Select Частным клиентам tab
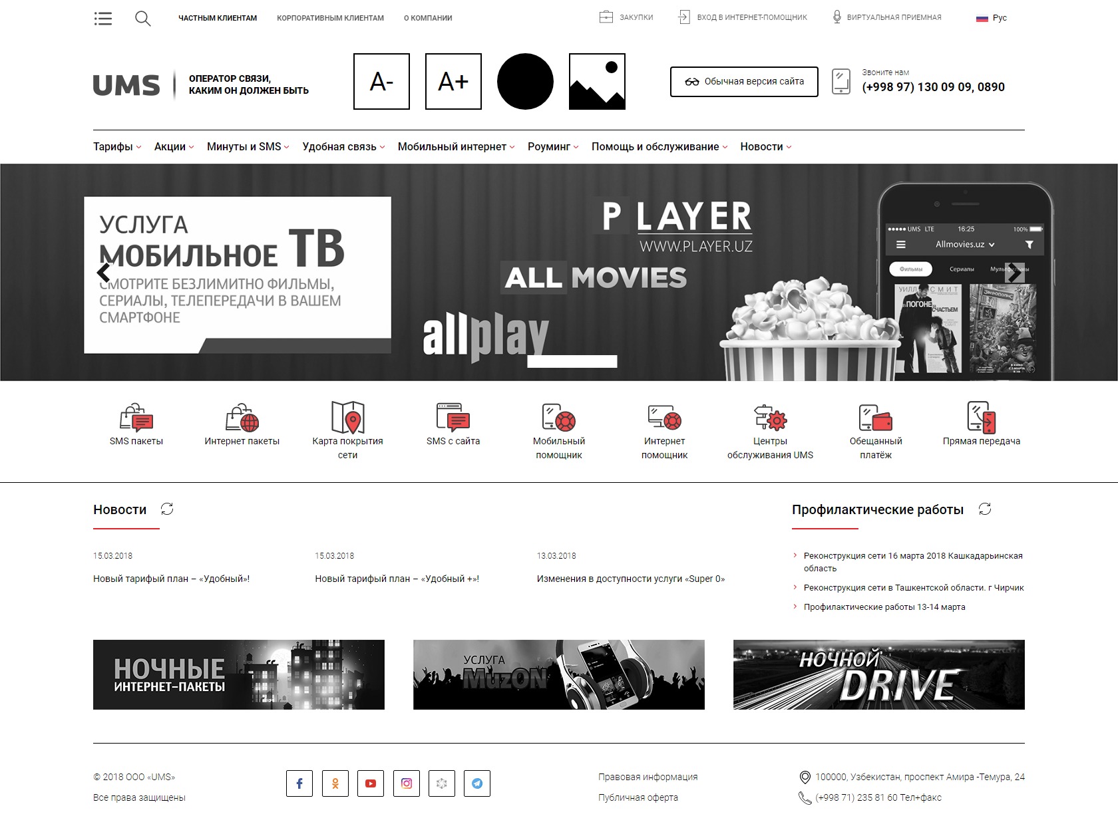This screenshot has height=836, width=1118. [218, 18]
